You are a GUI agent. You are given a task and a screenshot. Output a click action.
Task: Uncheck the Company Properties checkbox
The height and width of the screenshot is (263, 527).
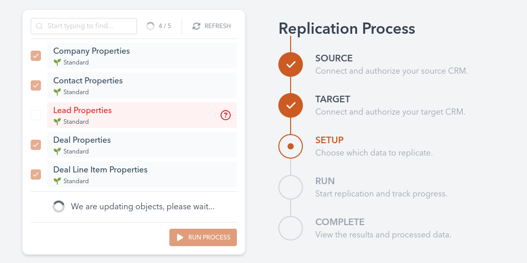pyautogui.click(x=36, y=56)
